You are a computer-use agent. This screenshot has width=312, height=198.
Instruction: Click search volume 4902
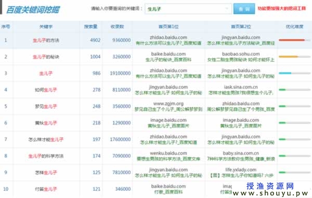click(x=95, y=40)
